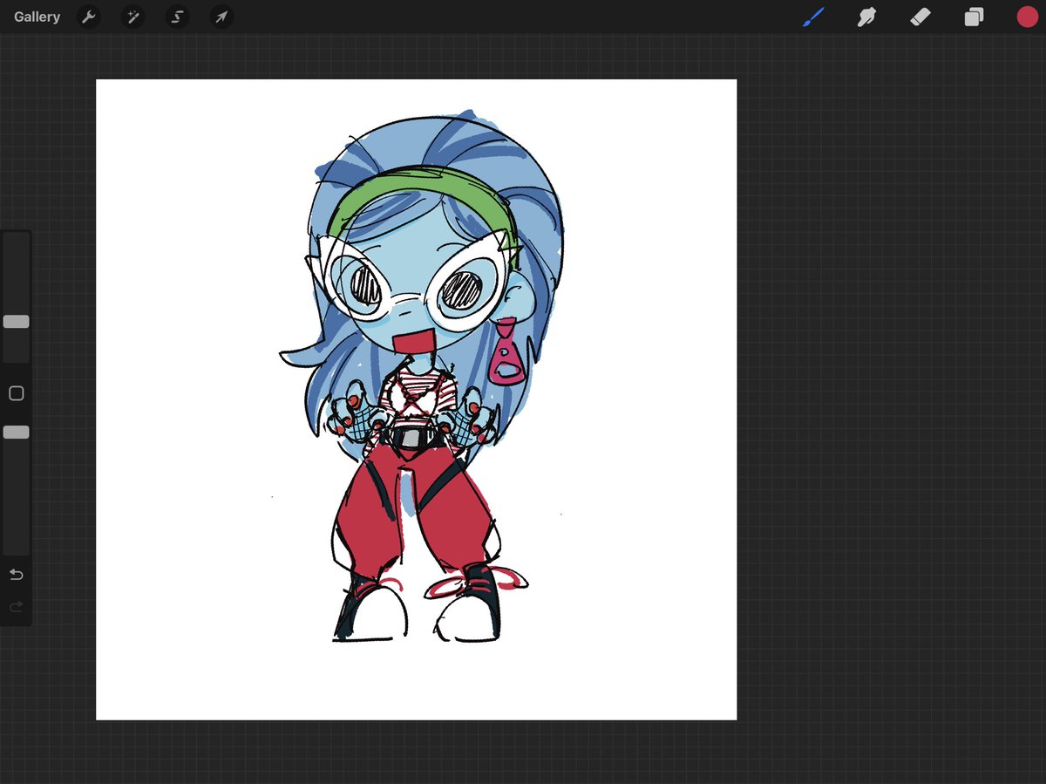This screenshot has width=1046, height=784.
Task: Open the Gallery
Action: coord(37,17)
